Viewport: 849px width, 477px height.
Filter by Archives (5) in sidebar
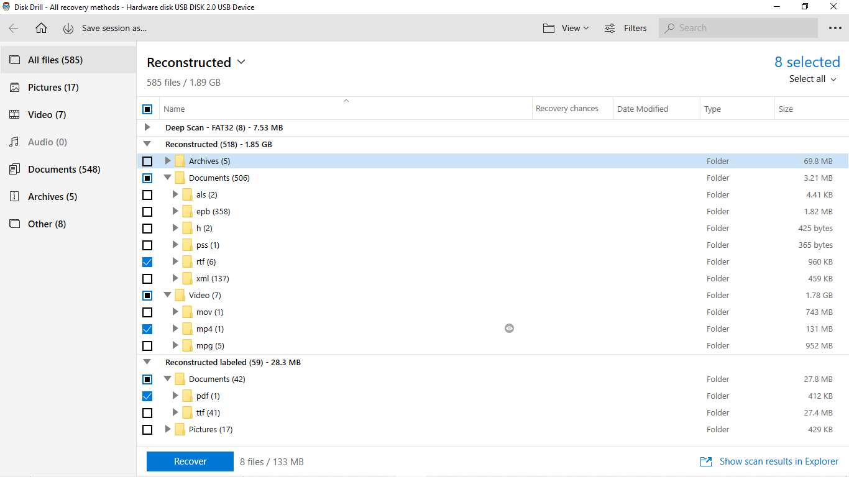[68, 197]
